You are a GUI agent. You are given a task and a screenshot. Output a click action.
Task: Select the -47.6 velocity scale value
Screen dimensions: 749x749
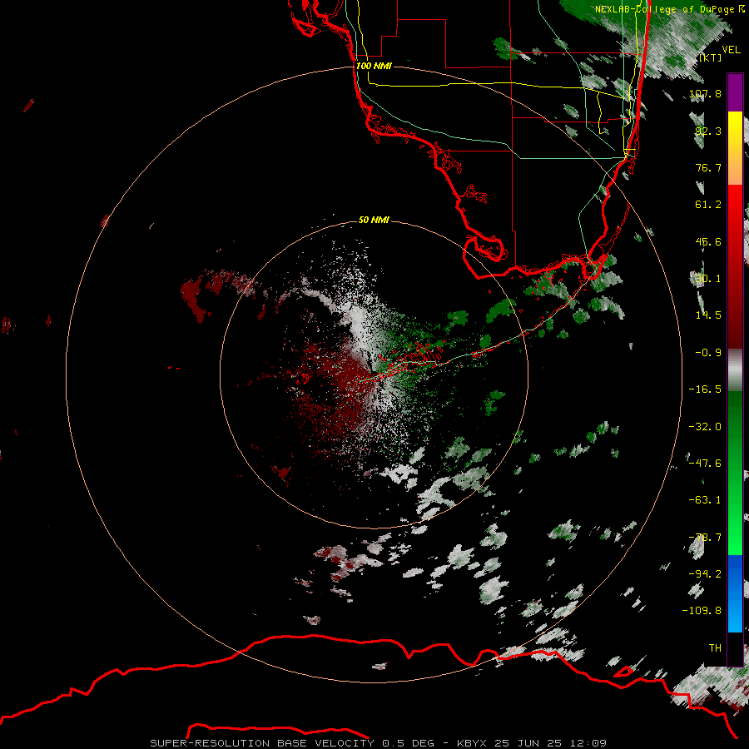[705, 464]
